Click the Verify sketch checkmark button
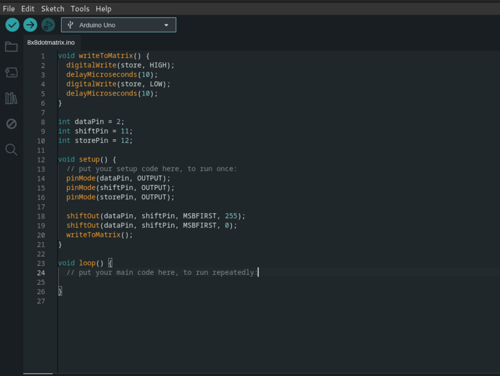Viewport: 500px width, 376px height. coord(12,25)
